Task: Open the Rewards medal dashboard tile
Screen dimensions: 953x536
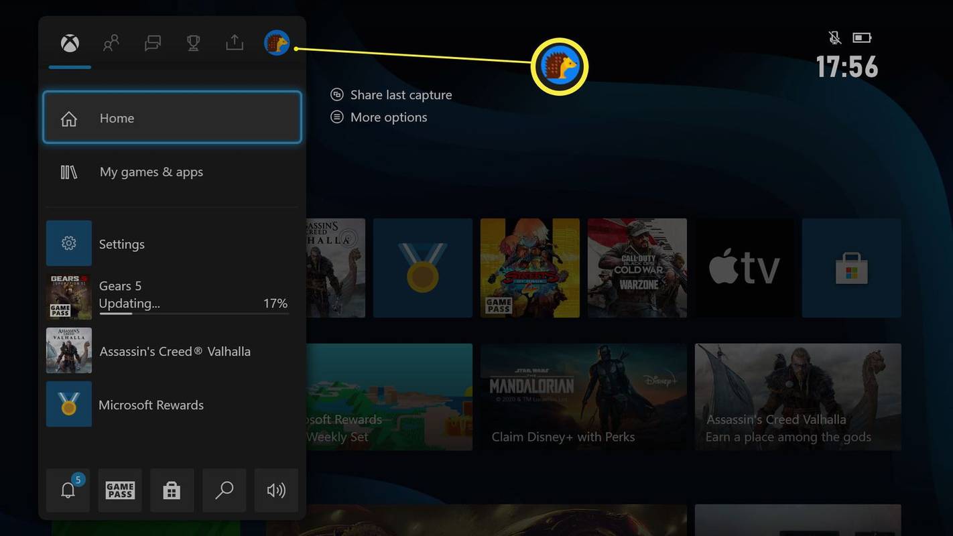Action: 423,268
